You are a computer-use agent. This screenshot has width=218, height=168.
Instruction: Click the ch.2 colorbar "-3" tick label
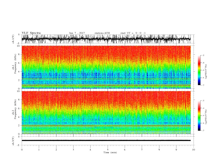click(x=203, y=101)
